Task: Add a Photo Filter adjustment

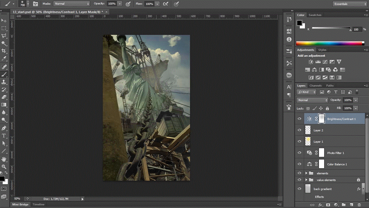Action: click(x=329, y=70)
